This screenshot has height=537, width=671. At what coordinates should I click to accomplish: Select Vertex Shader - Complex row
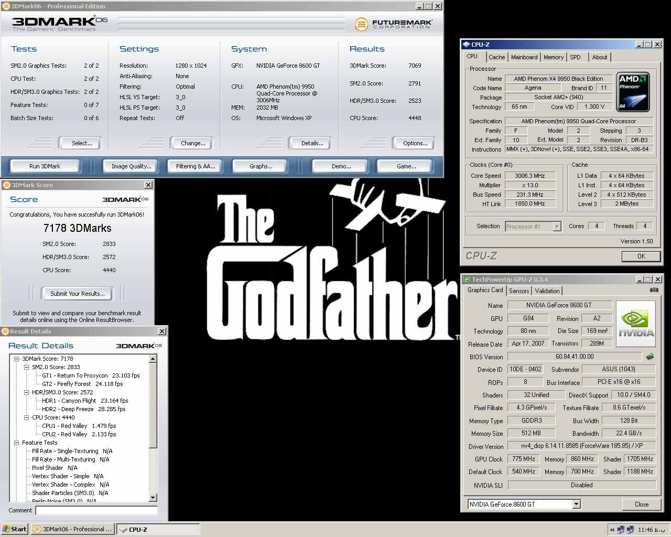pyautogui.click(x=70, y=485)
